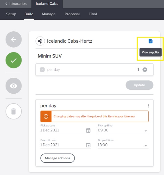The height and width of the screenshot is (175, 164).
Task: Click the Update button
Action: pyautogui.click(x=139, y=85)
